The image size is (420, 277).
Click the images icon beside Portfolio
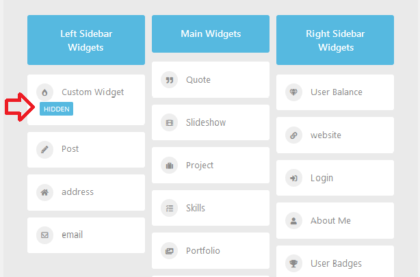point(169,251)
